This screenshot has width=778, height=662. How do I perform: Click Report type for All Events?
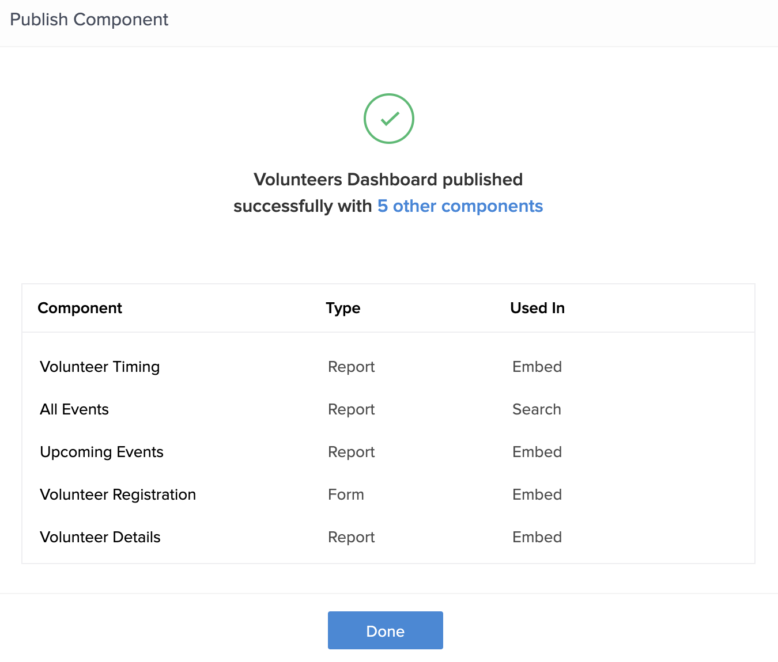click(x=351, y=409)
